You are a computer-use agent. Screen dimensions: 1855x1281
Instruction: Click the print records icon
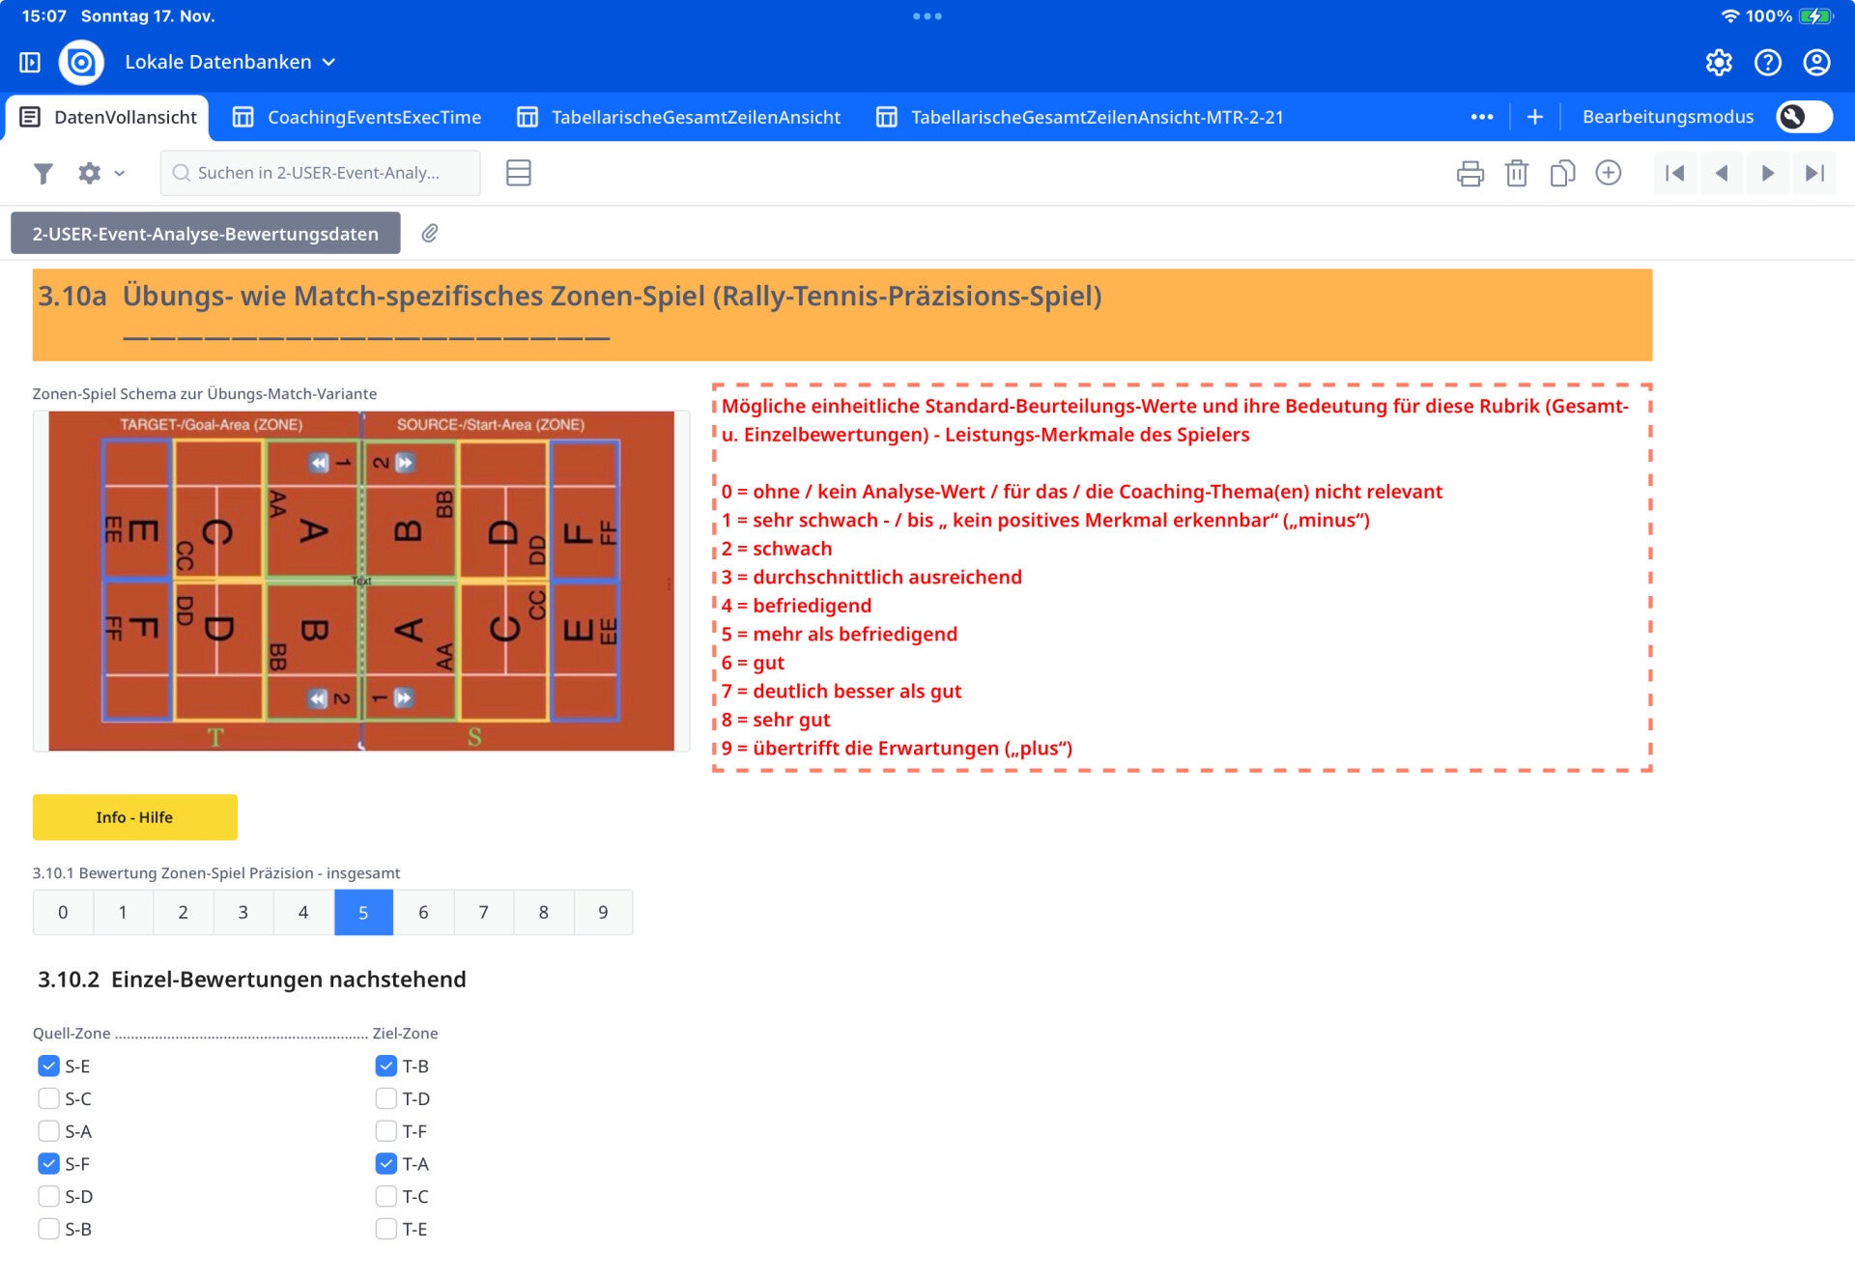1470,173
